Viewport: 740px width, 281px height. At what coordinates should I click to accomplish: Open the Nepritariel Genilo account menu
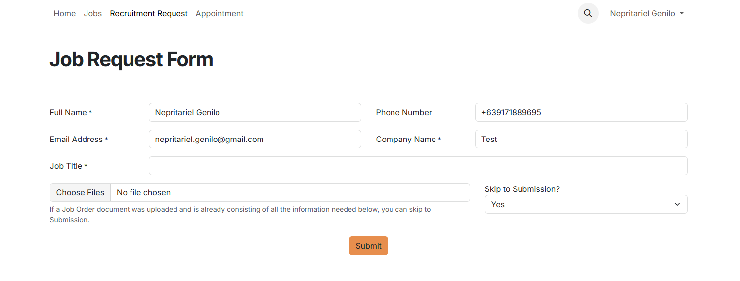coord(647,14)
